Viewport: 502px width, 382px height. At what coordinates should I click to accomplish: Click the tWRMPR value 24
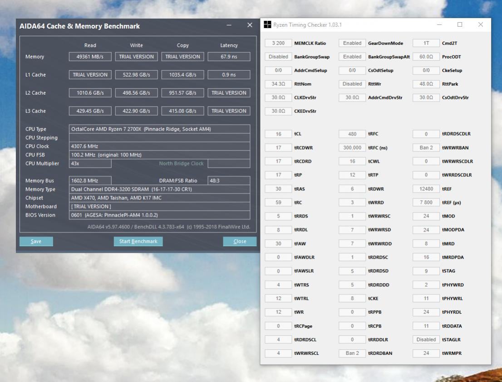[426, 353]
